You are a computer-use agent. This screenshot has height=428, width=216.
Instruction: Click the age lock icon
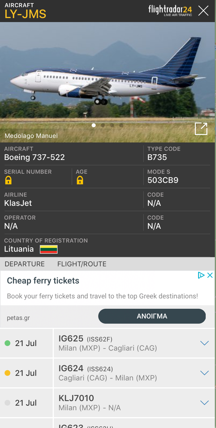pos(80,180)
